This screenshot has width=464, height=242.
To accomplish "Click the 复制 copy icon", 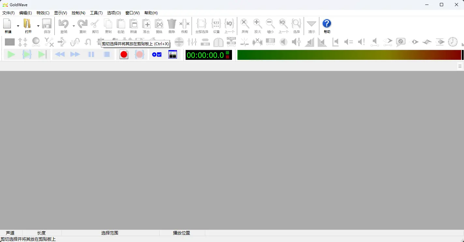I will [x=108, y=24].
